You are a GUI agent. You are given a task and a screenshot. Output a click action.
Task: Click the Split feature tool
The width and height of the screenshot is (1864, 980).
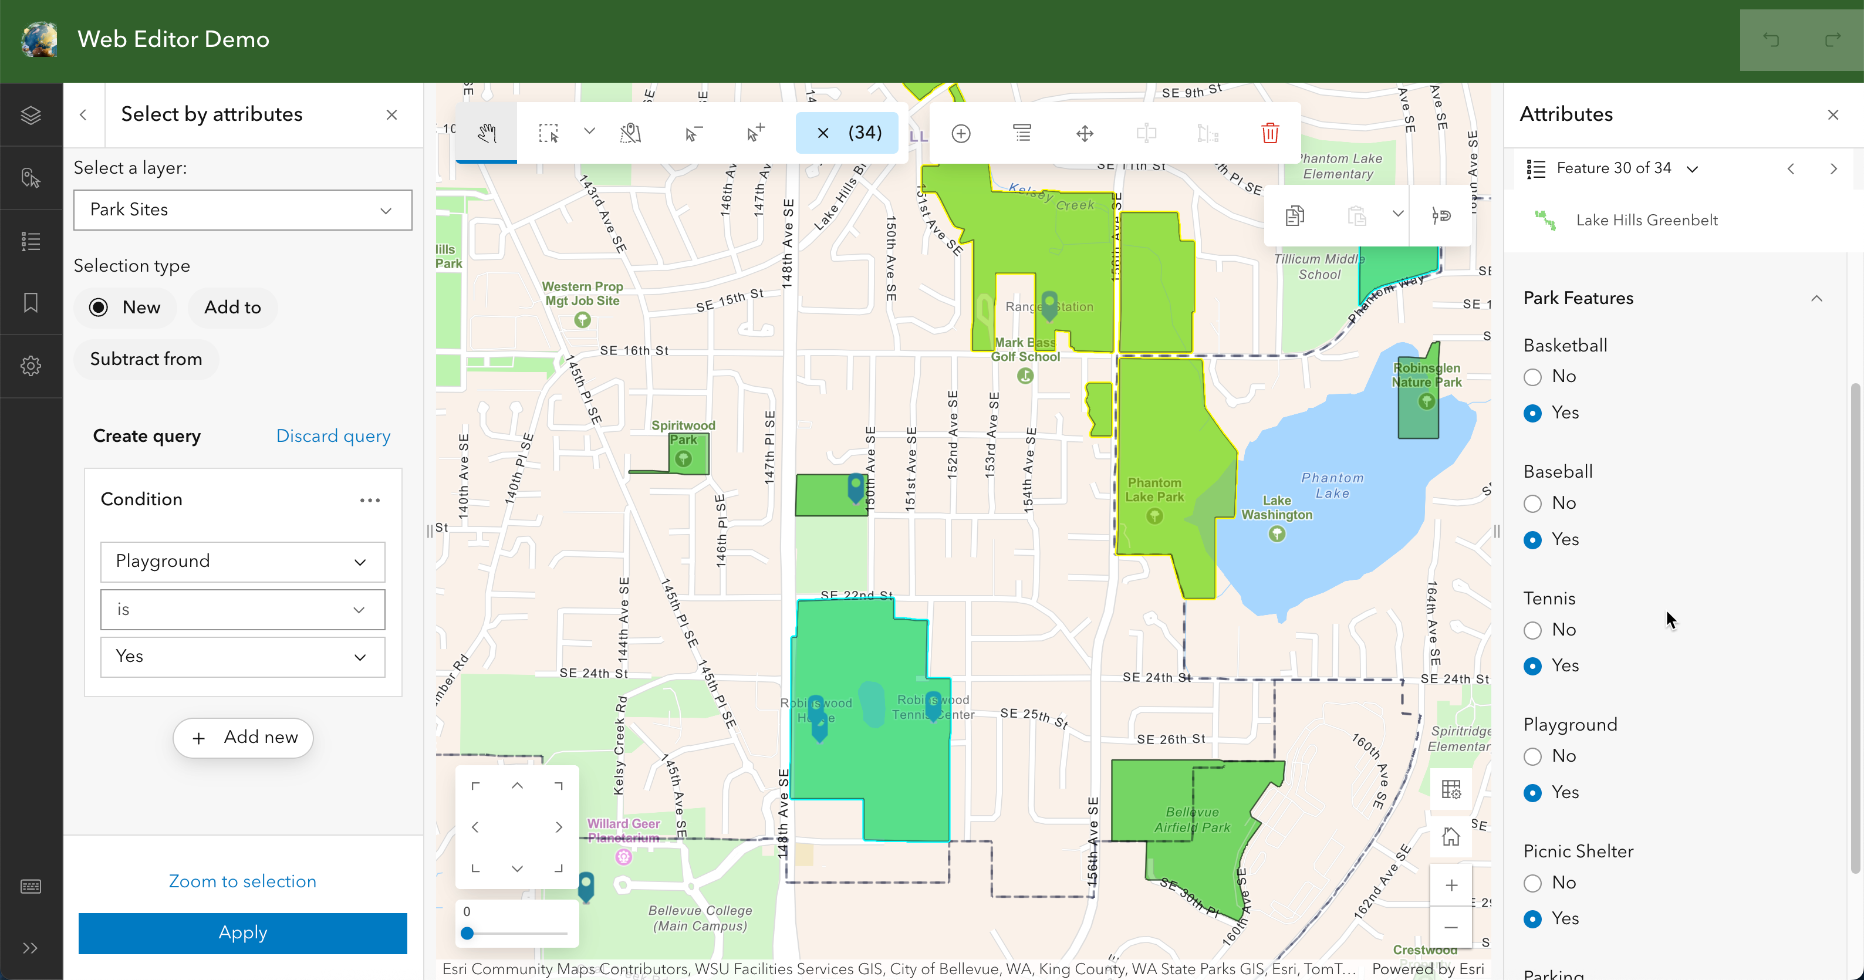[x=1146, y=133]
